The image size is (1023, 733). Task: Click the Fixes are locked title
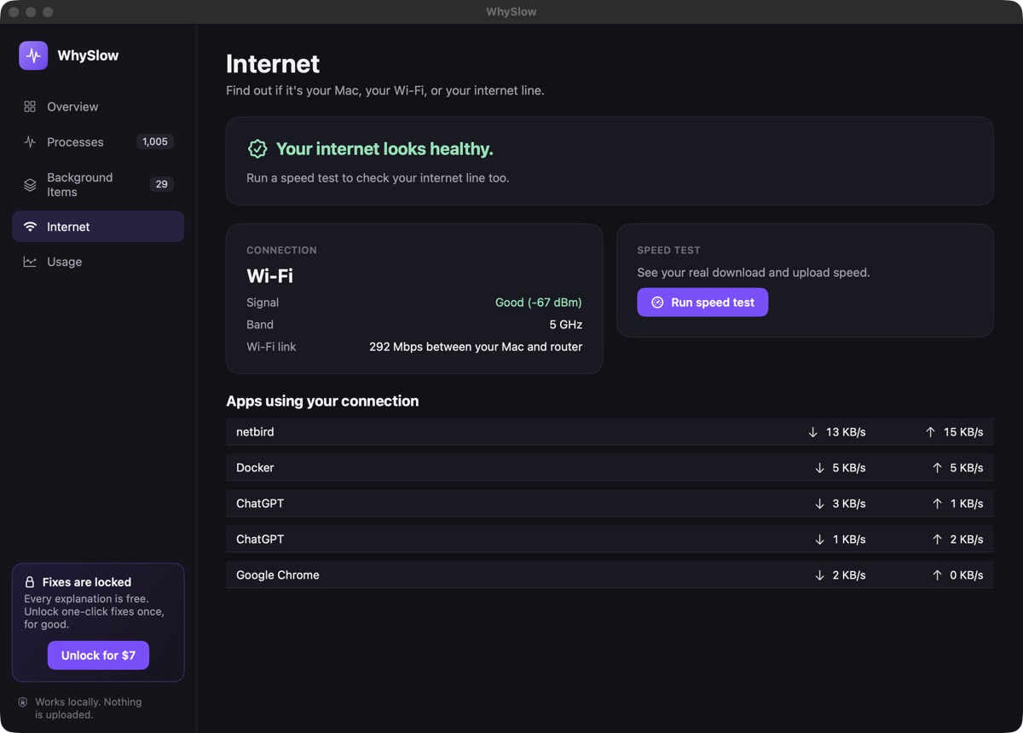[x=87, y=582]
